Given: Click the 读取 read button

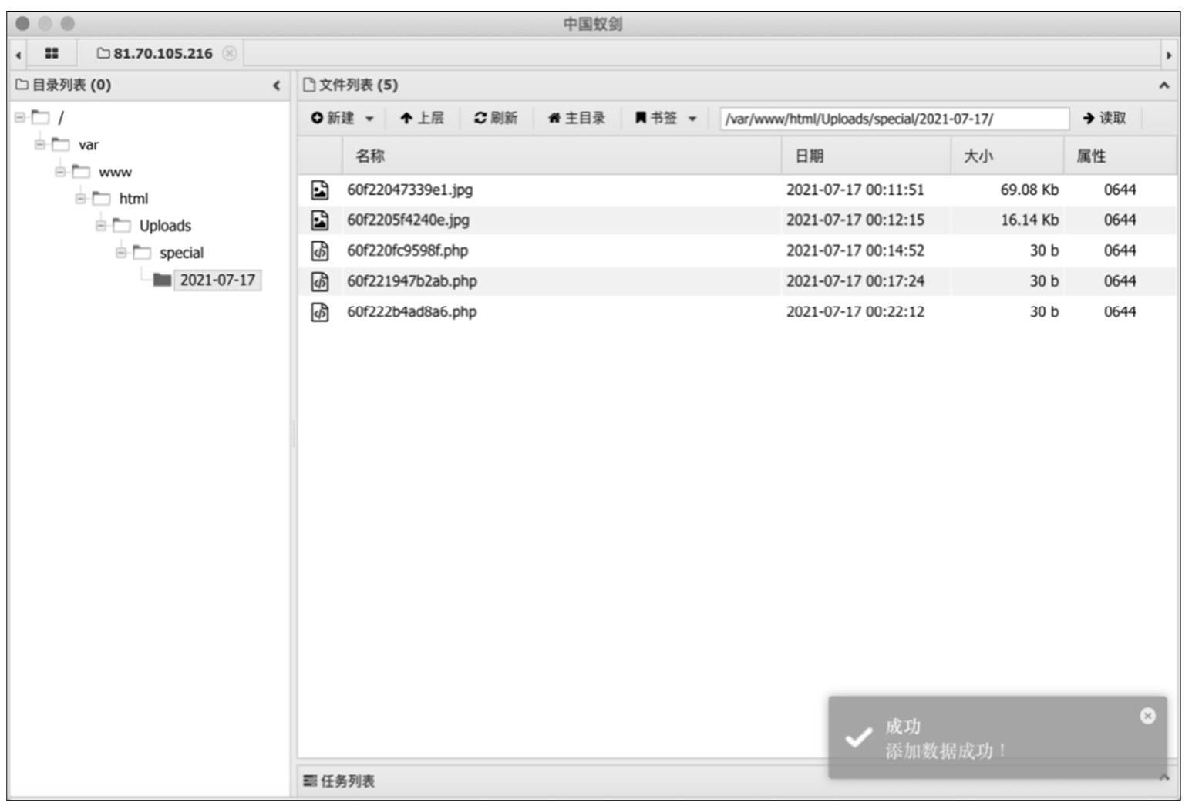Looking at the screenshot, I should pyautogui.click(x=1104, y=118).
